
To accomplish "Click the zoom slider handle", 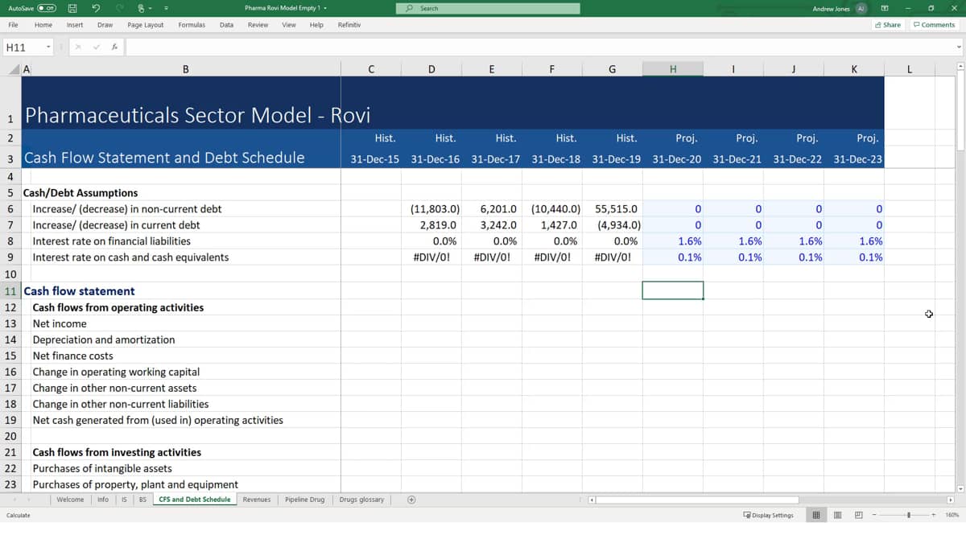I will [x=909, y=515].
